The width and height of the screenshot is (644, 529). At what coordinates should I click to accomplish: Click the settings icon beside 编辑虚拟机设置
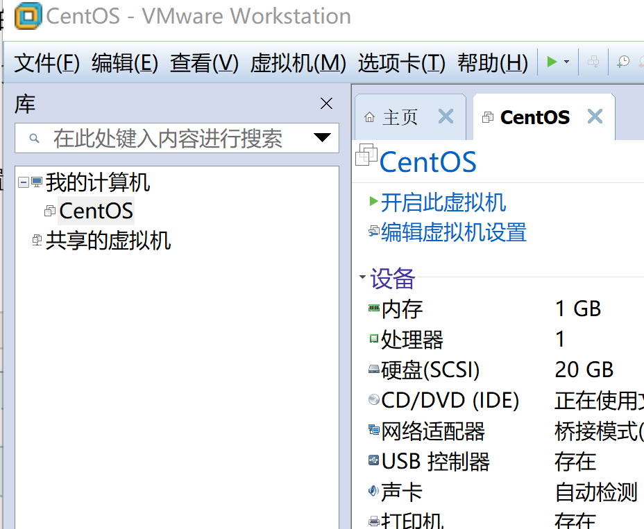point(374,231)
